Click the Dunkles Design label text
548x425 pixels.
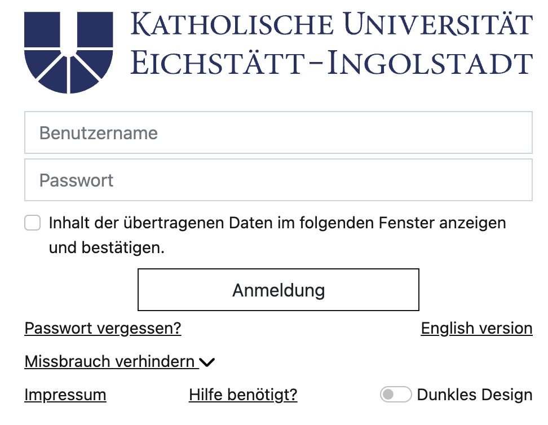tap(475, 395)
